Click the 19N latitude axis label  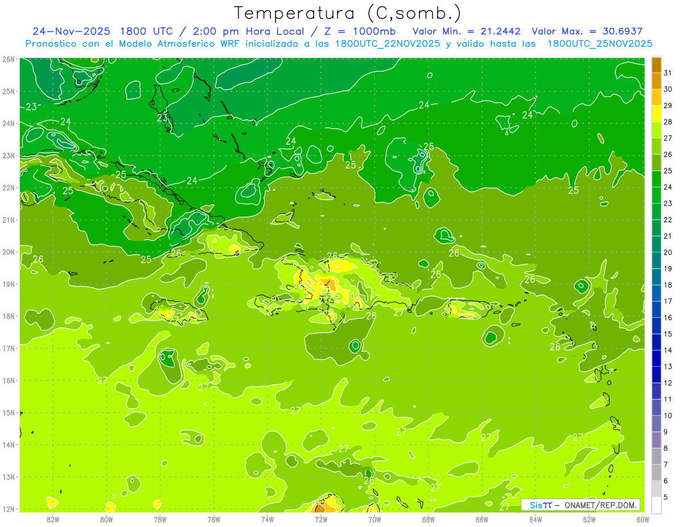[x=9, y=284]
